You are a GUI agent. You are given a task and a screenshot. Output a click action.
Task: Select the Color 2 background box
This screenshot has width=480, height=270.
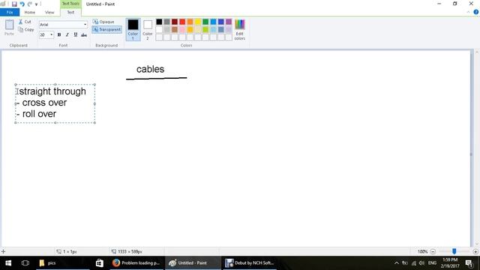(148, 29)
